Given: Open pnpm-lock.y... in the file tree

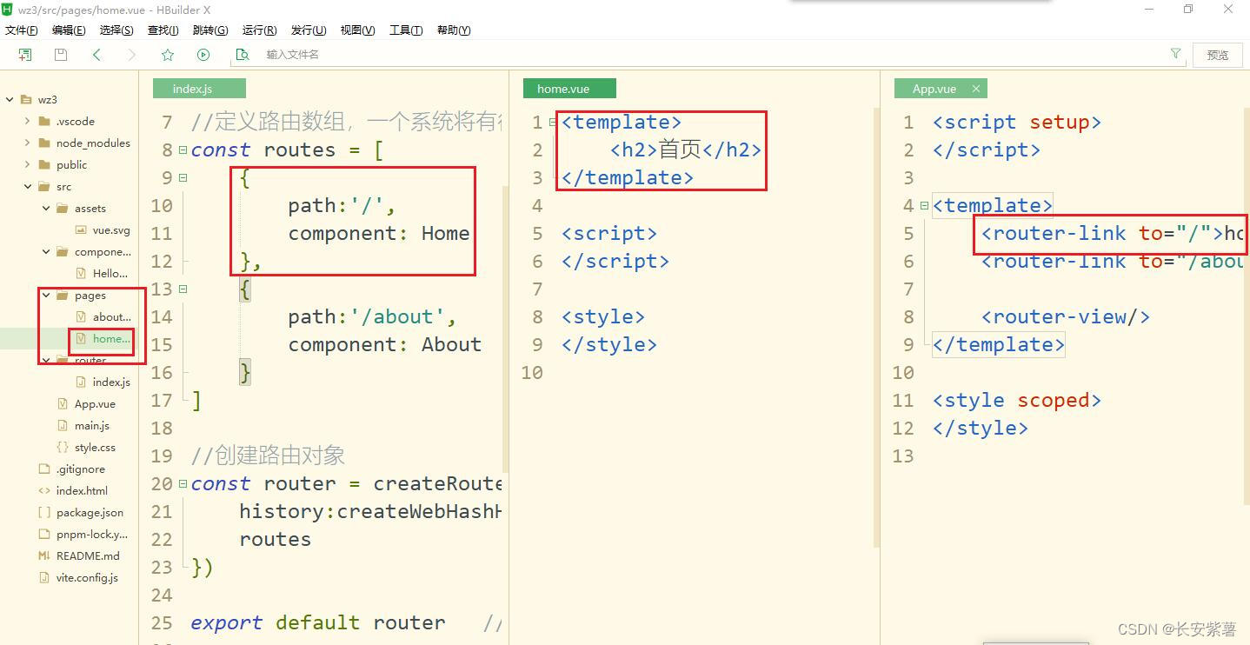Looking at the screenshot, I should click(83, 535).
